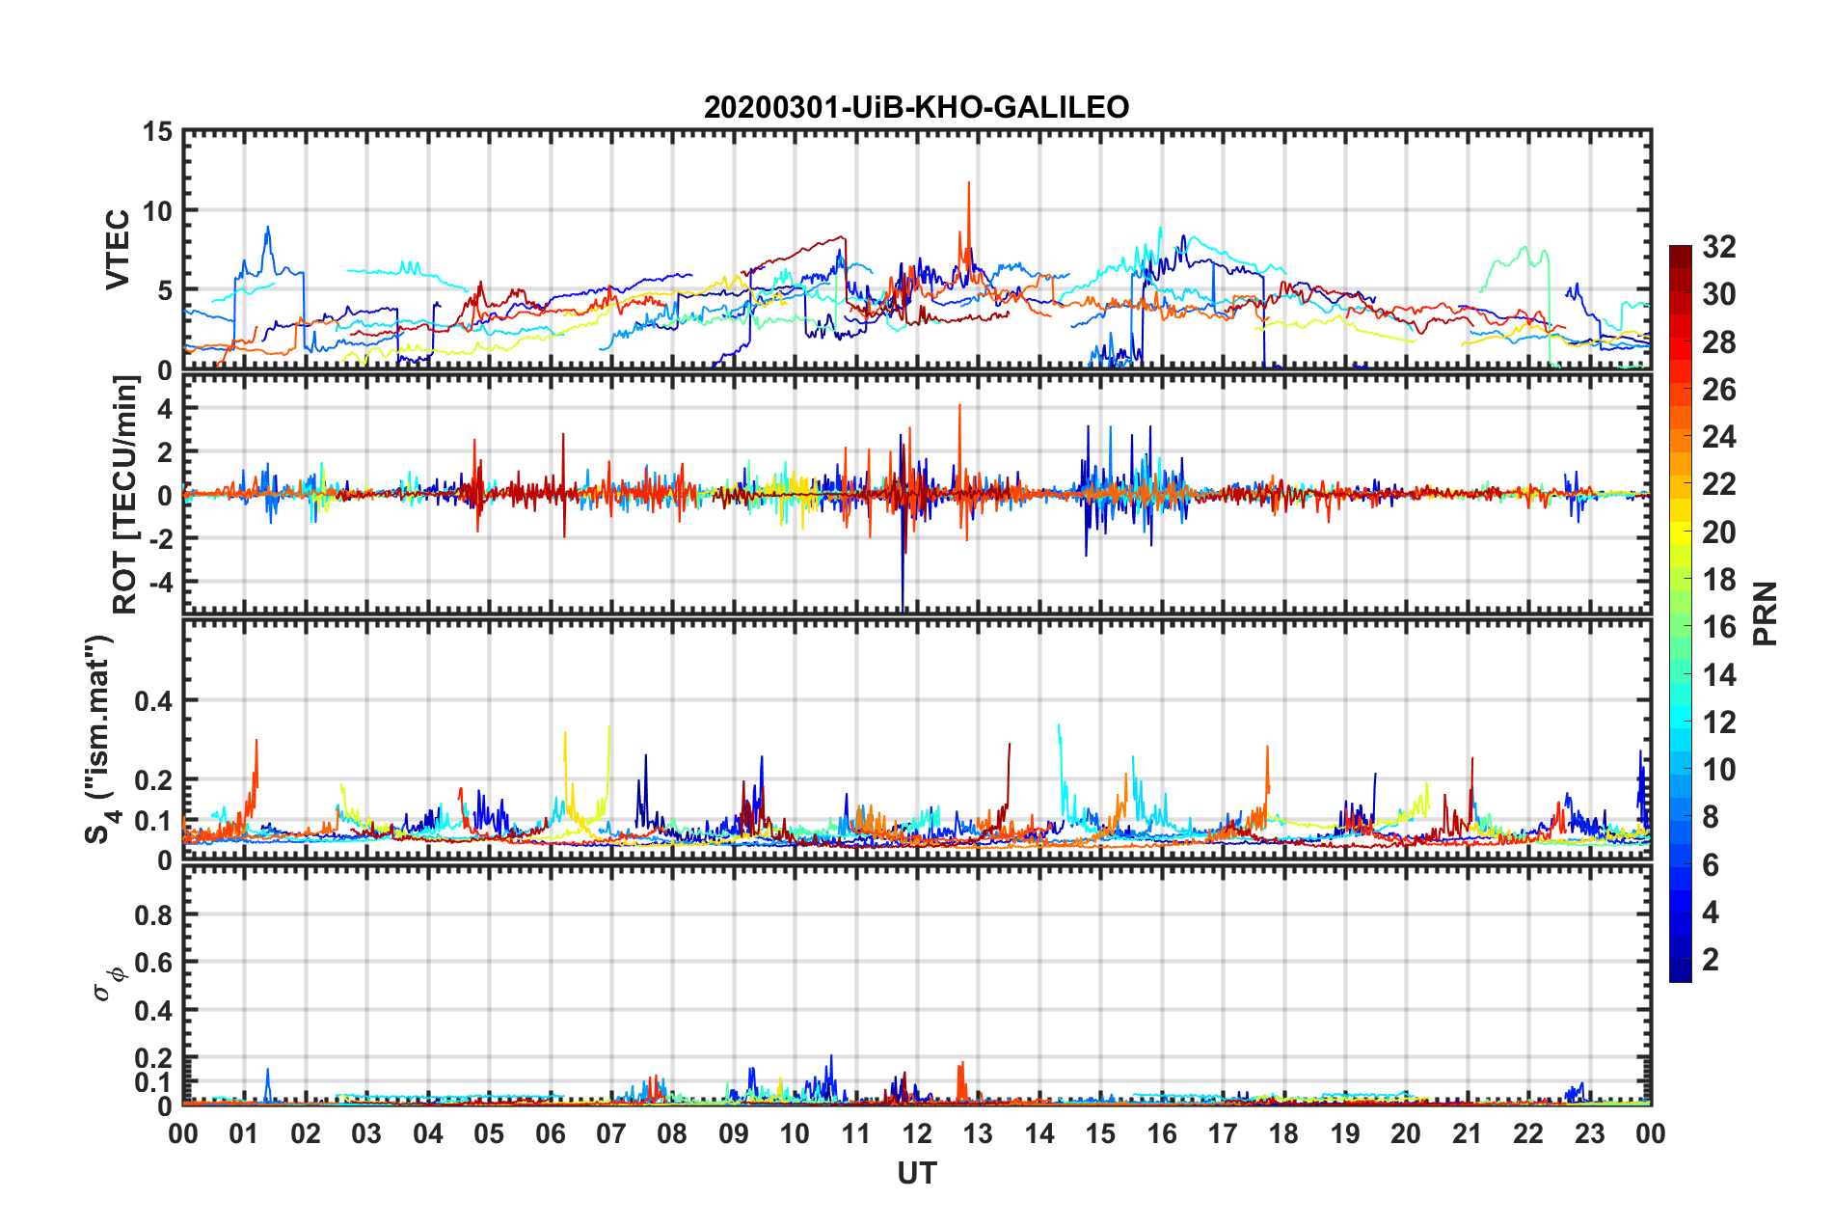Image resolution: width=1834 pixels, height=1227 pixels.
Task: Click colorbar tick value 24
Action: [x=1719, y=437]
